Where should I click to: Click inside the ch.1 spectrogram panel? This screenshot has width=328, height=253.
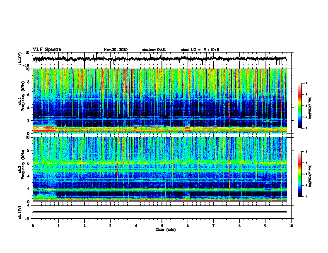coord(159,101)
